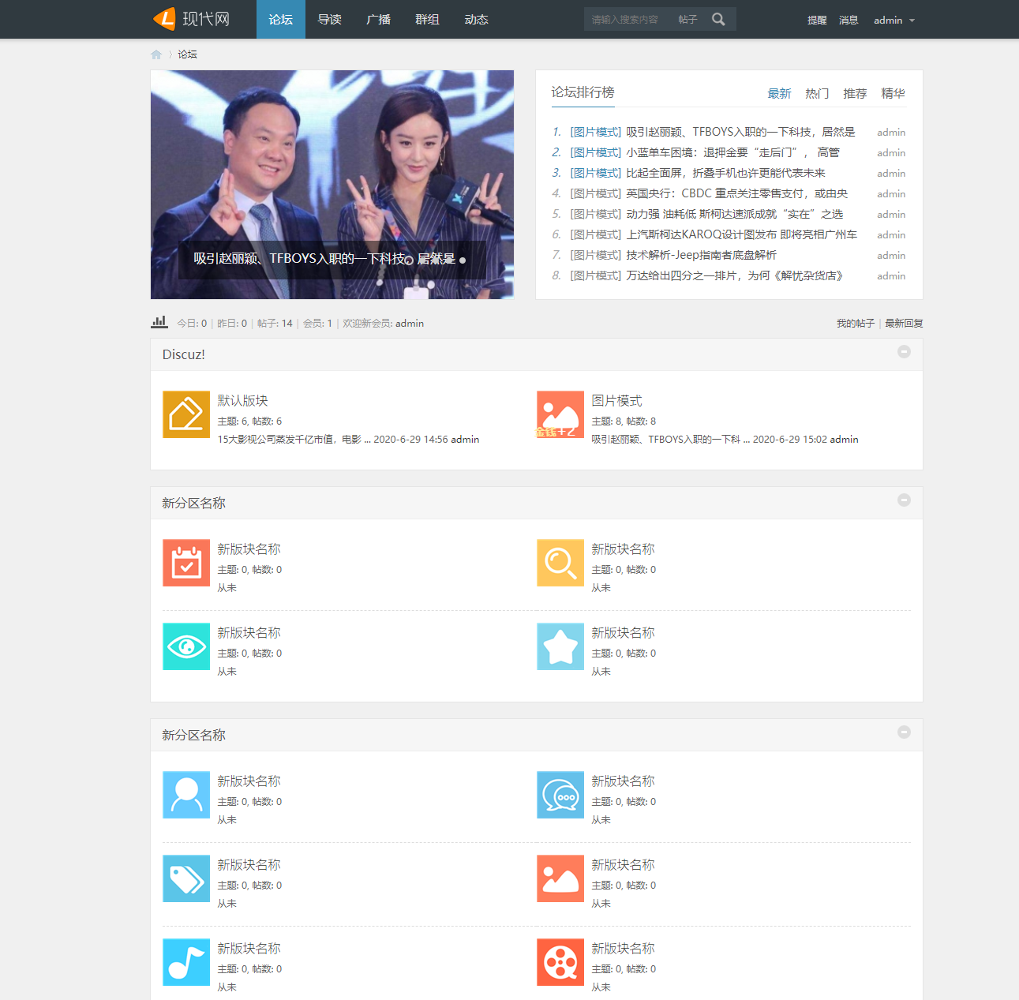Click the star forum icon
1019x1000 pixels.
(560, 646)
